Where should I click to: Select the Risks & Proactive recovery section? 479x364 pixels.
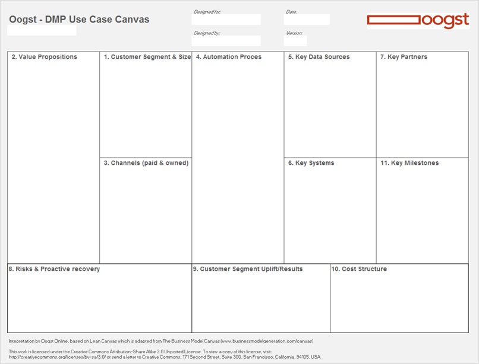click(99, 299)
